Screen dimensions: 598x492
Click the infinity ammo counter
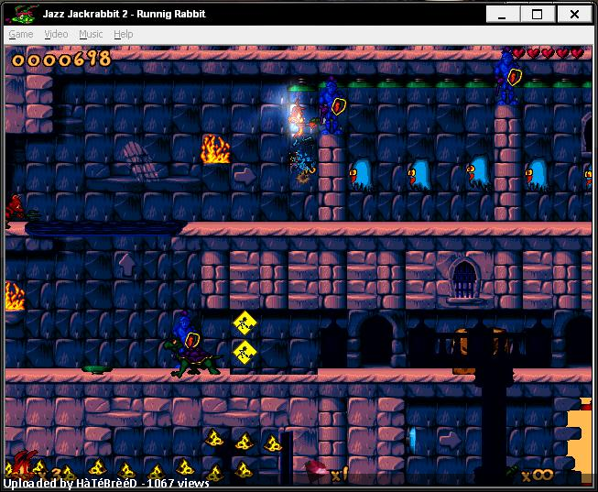tap(537, 474)
